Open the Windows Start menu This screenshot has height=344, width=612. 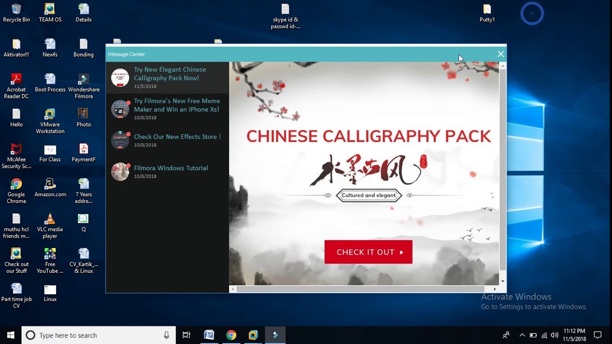pos(11,335)
